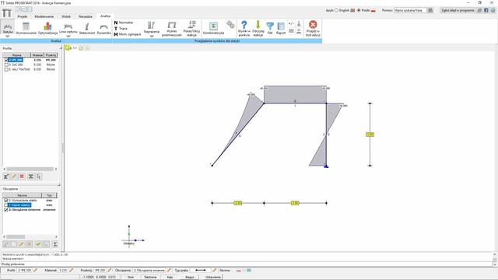This screenshot has height=280, width=498.
Task: Click the Linie wpływu icon
Action: click(x=68, y=27)
